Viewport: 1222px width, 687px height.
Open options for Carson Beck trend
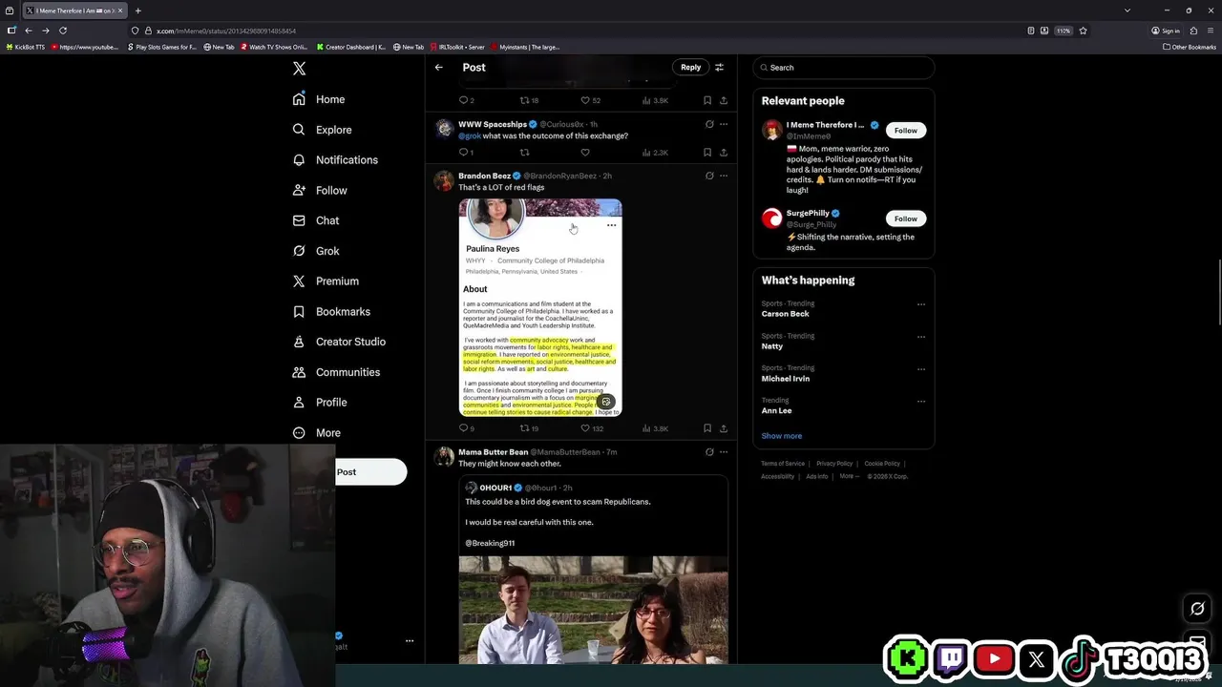point(921,304)
